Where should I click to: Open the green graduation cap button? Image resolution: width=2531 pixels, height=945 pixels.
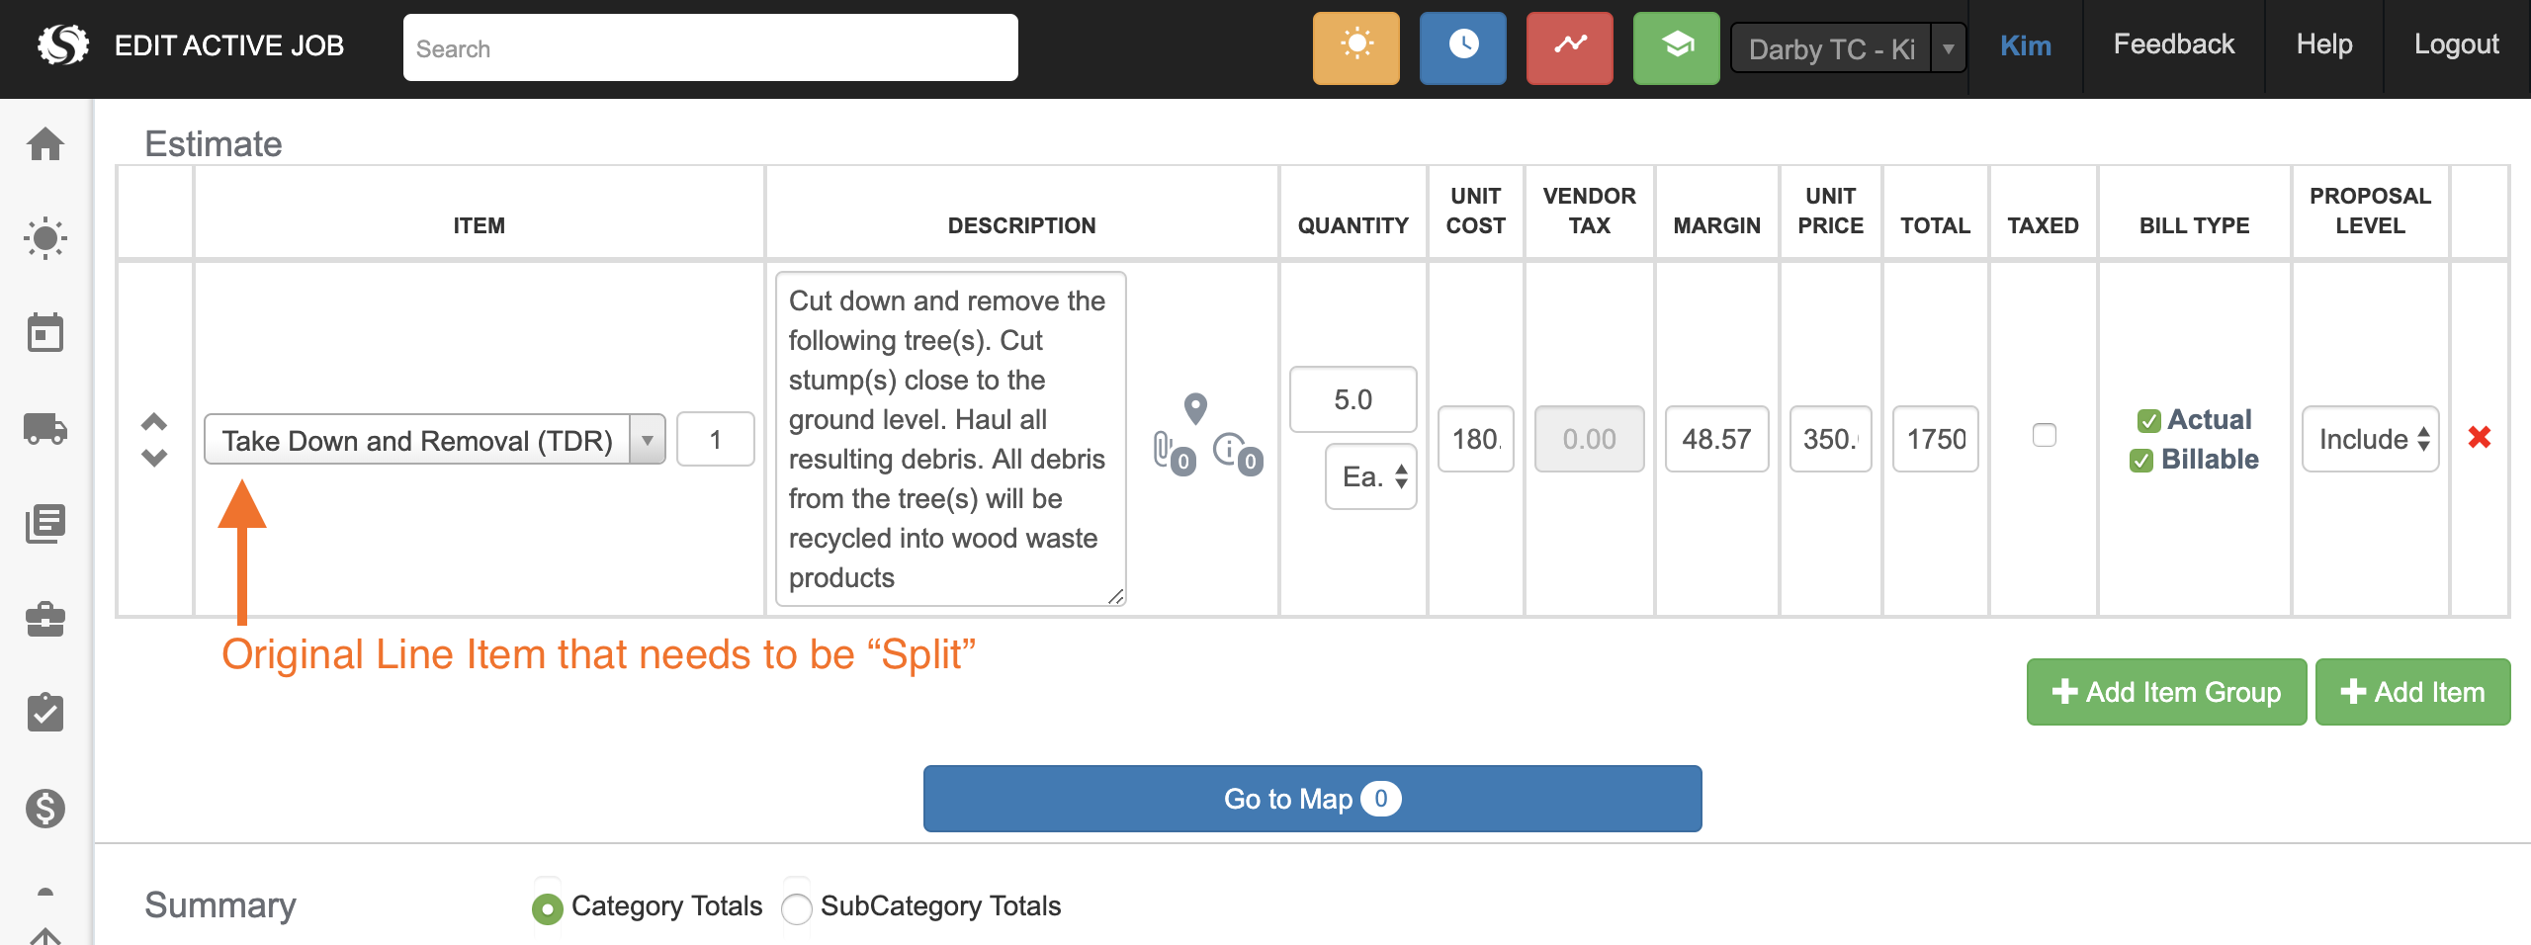point(1676,47)
